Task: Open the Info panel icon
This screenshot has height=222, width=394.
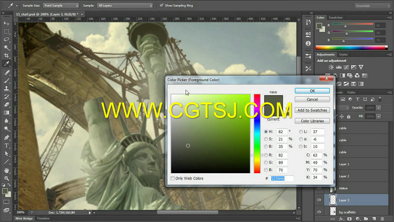Action: point(308,43)
